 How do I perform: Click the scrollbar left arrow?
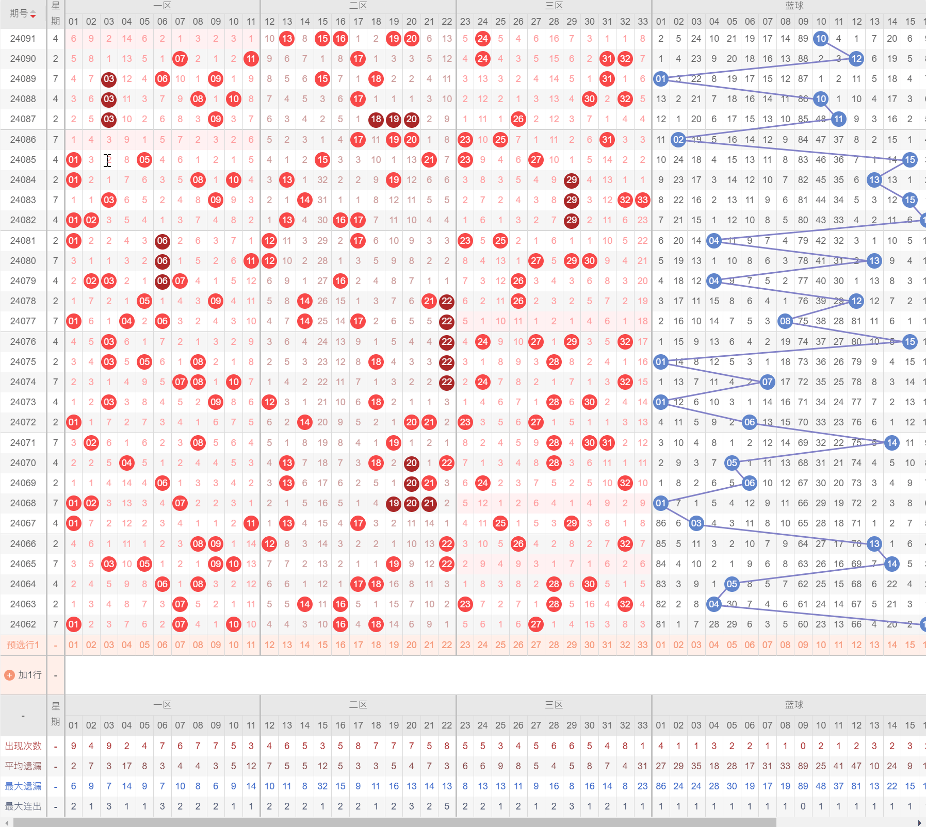coord(6,822)
